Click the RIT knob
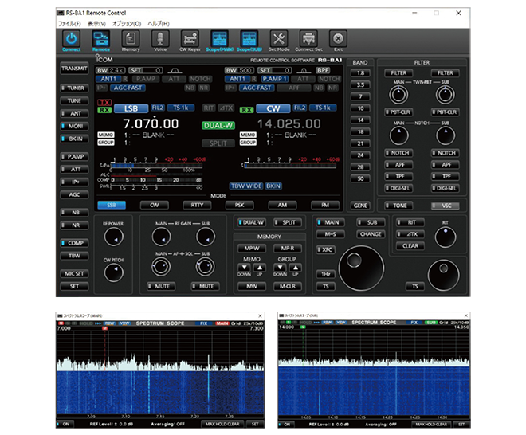 446,237
